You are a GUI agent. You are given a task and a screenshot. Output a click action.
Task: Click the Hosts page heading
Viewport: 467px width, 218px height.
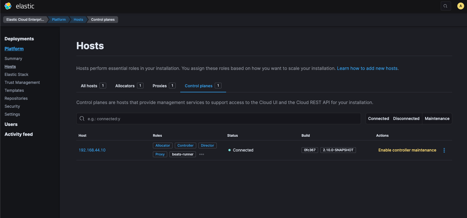click(x=90, y=46)
